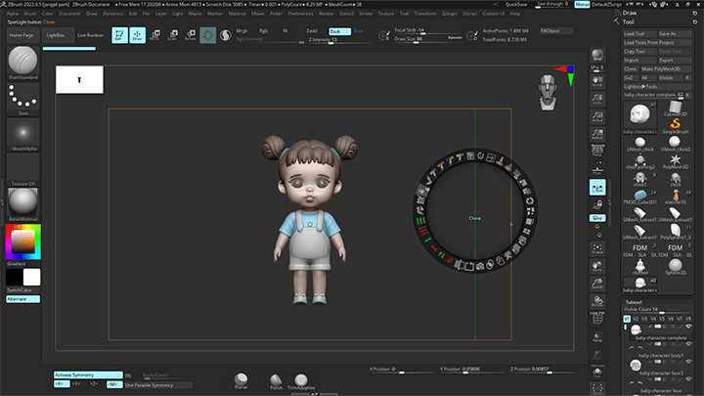704x396 pixels.
Task: Select the Cylinder3D tool thumbnail
Action: click(676, 109)
